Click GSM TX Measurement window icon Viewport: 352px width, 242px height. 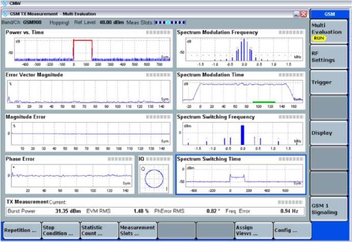(6, 14)
